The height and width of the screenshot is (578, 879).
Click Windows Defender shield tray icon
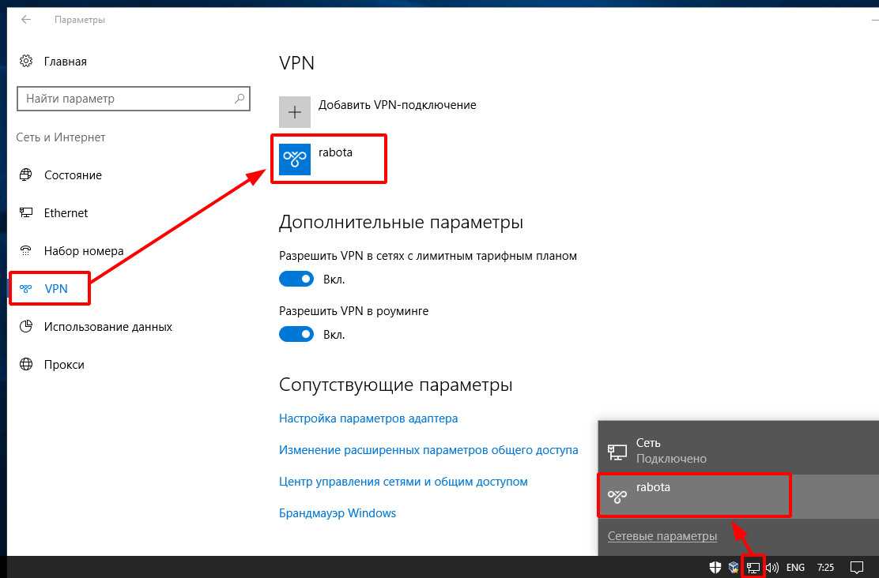click(x=715, y=568)
